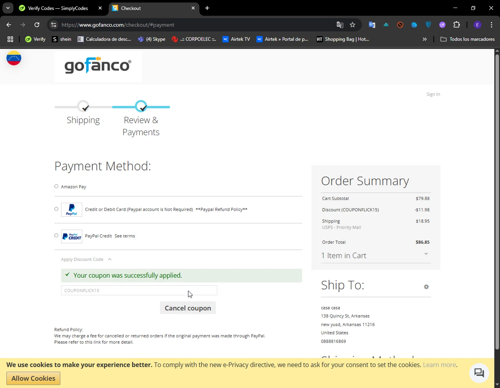This screenshot has height=388, width=500.
Task: Go to Review & Payments step
Action: (141, 119)
